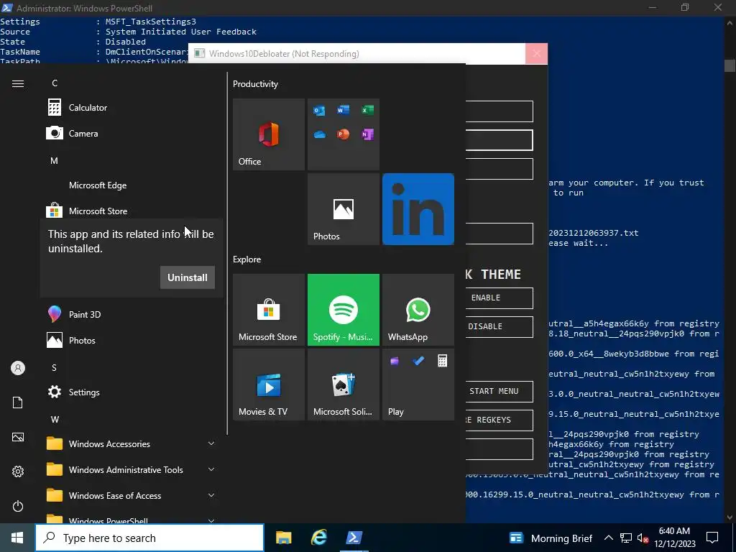The width and height of the screenshot is (736, 552).
Task: Open the Play folder tile
Action: click(418, 385)
